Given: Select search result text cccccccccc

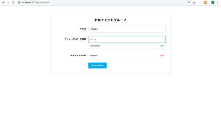Looking at the screenshot, I should 95,46.
